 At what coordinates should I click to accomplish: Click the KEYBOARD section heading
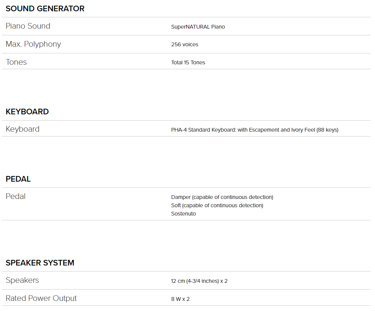[27, 112]
